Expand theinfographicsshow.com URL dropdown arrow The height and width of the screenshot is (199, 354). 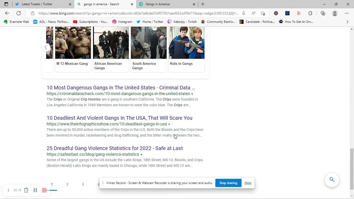click(x=169, y=124)
